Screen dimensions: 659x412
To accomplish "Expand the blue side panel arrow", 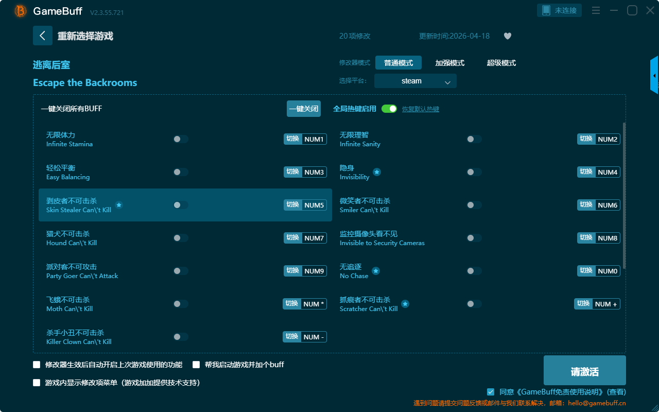I will pos(654,76).
